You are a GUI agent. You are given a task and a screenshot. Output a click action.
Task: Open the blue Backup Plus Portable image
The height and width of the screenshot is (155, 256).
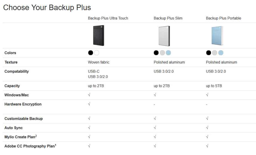pos(217,36)
